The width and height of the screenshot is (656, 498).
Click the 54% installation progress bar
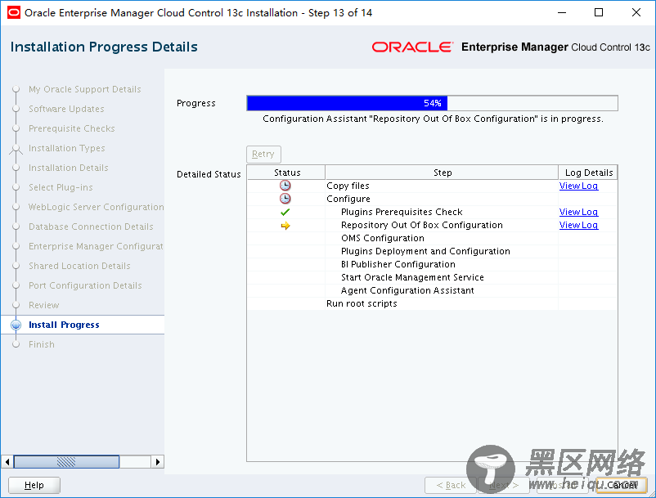(432, 103)
